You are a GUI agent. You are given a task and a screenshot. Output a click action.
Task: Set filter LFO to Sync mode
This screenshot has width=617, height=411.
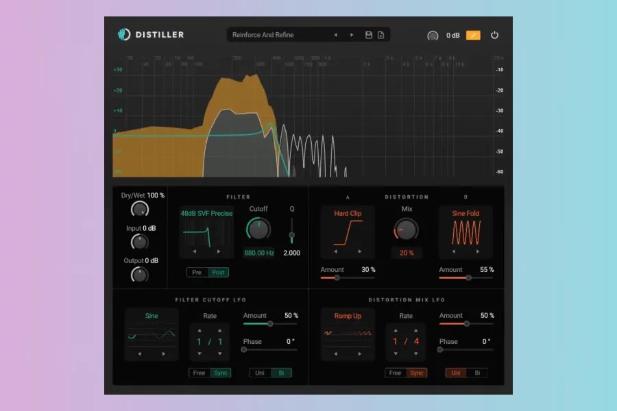[220, 373]
